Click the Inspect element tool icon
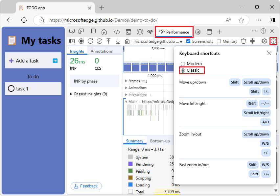The image size is (280, 196). [x=72, y=32]
